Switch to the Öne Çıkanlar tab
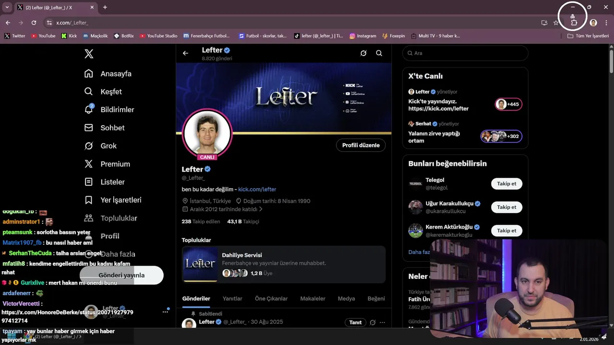Viewport: 614px width, 345px height. (271, 299)
